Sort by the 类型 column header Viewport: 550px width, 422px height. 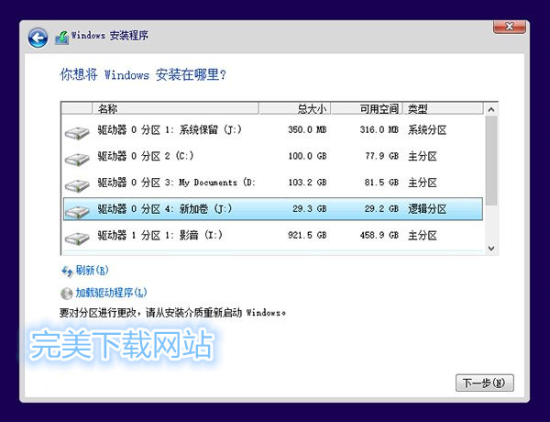pyautogui.click(x=443, y=108)
